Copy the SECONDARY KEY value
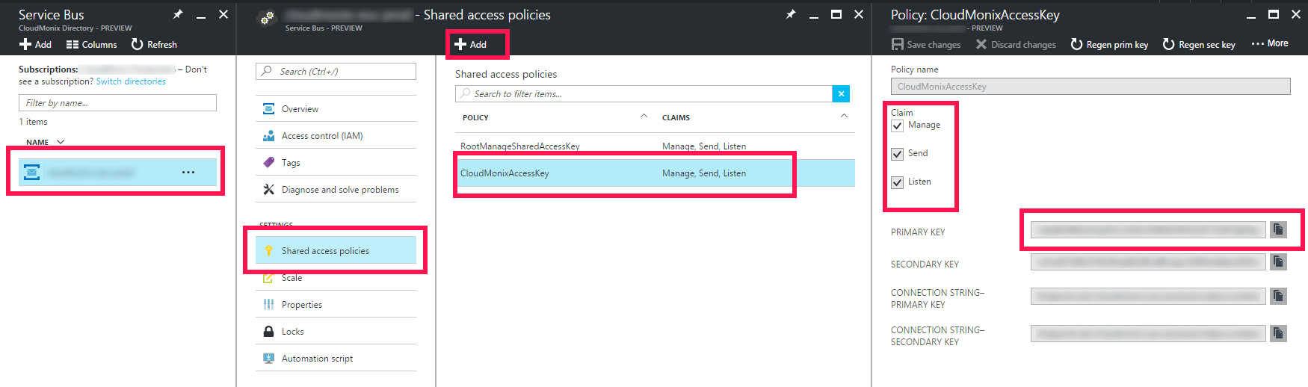The image size is (1308, 387). (x=1279, y=261)
